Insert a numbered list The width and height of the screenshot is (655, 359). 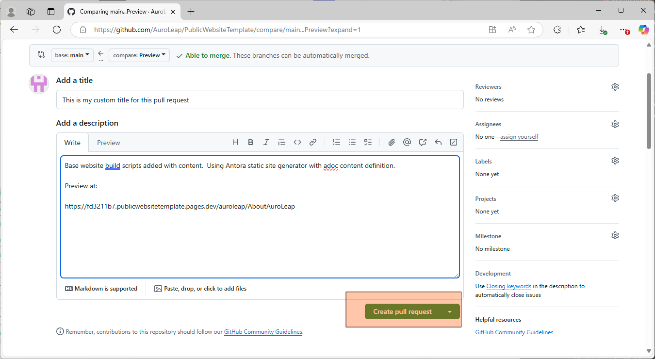336,142
